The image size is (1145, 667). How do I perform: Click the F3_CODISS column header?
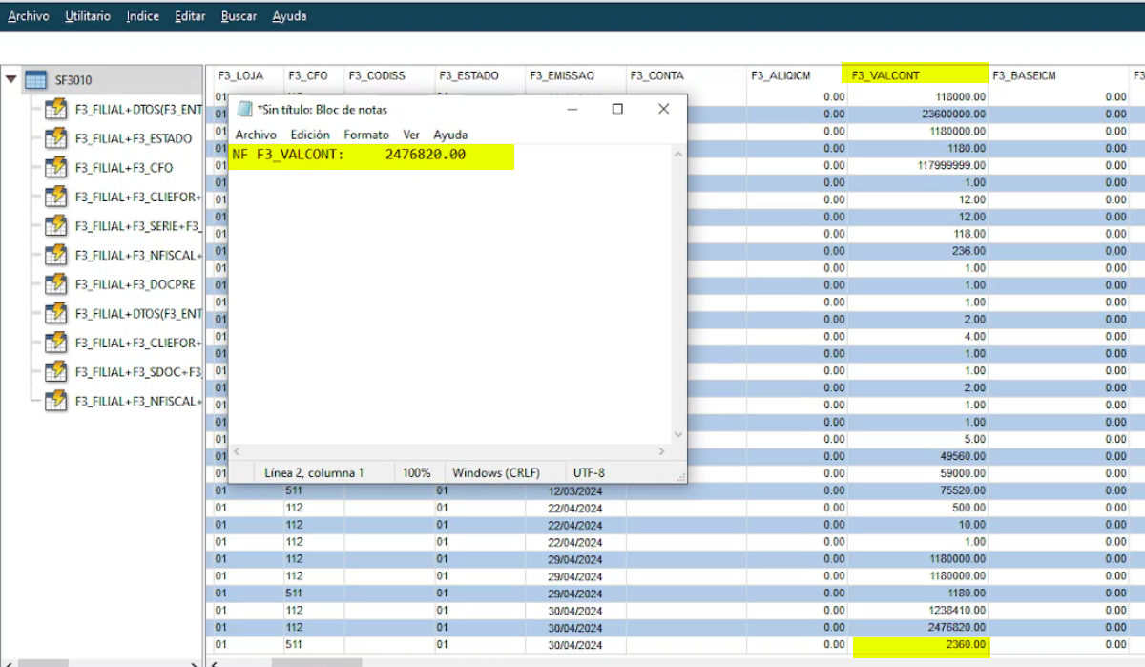coord(389,75)
